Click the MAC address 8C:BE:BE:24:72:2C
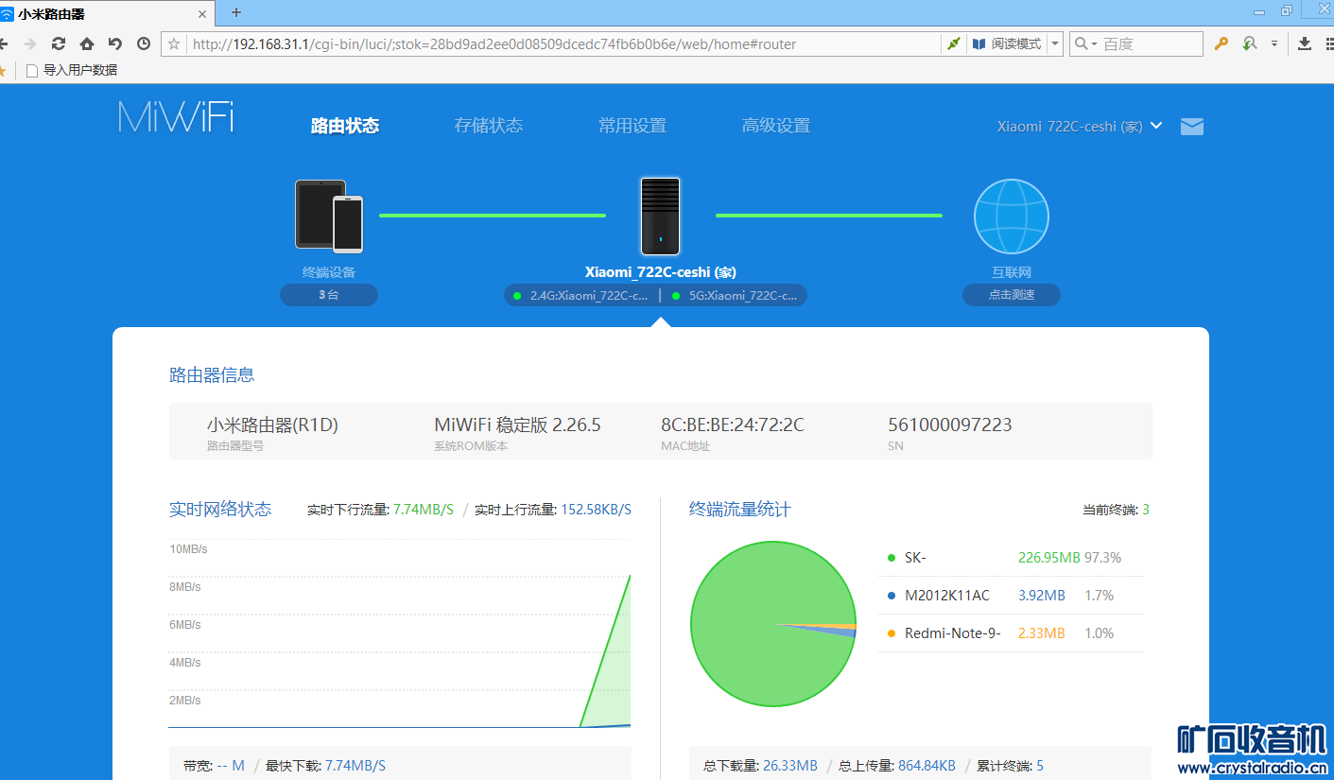 tap(733, 425)
